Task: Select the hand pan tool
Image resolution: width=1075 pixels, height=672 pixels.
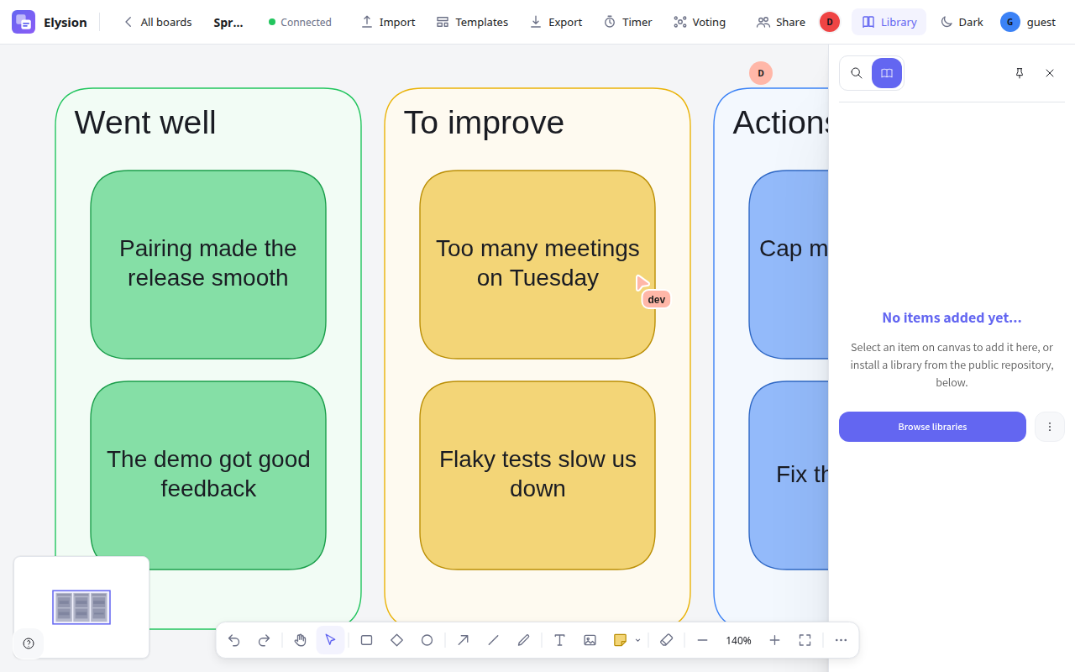Action: tap(300, 640)
